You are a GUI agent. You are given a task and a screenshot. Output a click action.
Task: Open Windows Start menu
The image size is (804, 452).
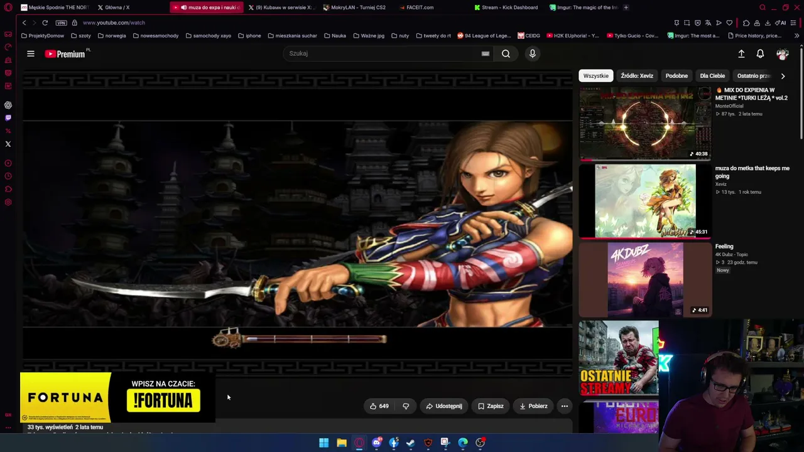[323, 443]
